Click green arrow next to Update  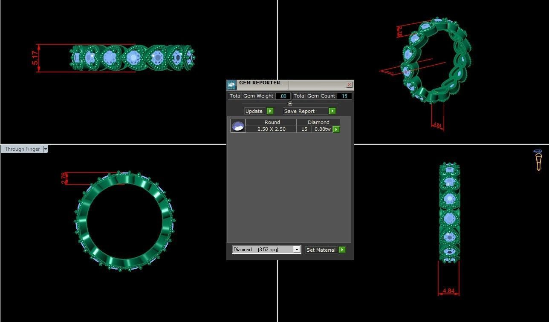270,111
